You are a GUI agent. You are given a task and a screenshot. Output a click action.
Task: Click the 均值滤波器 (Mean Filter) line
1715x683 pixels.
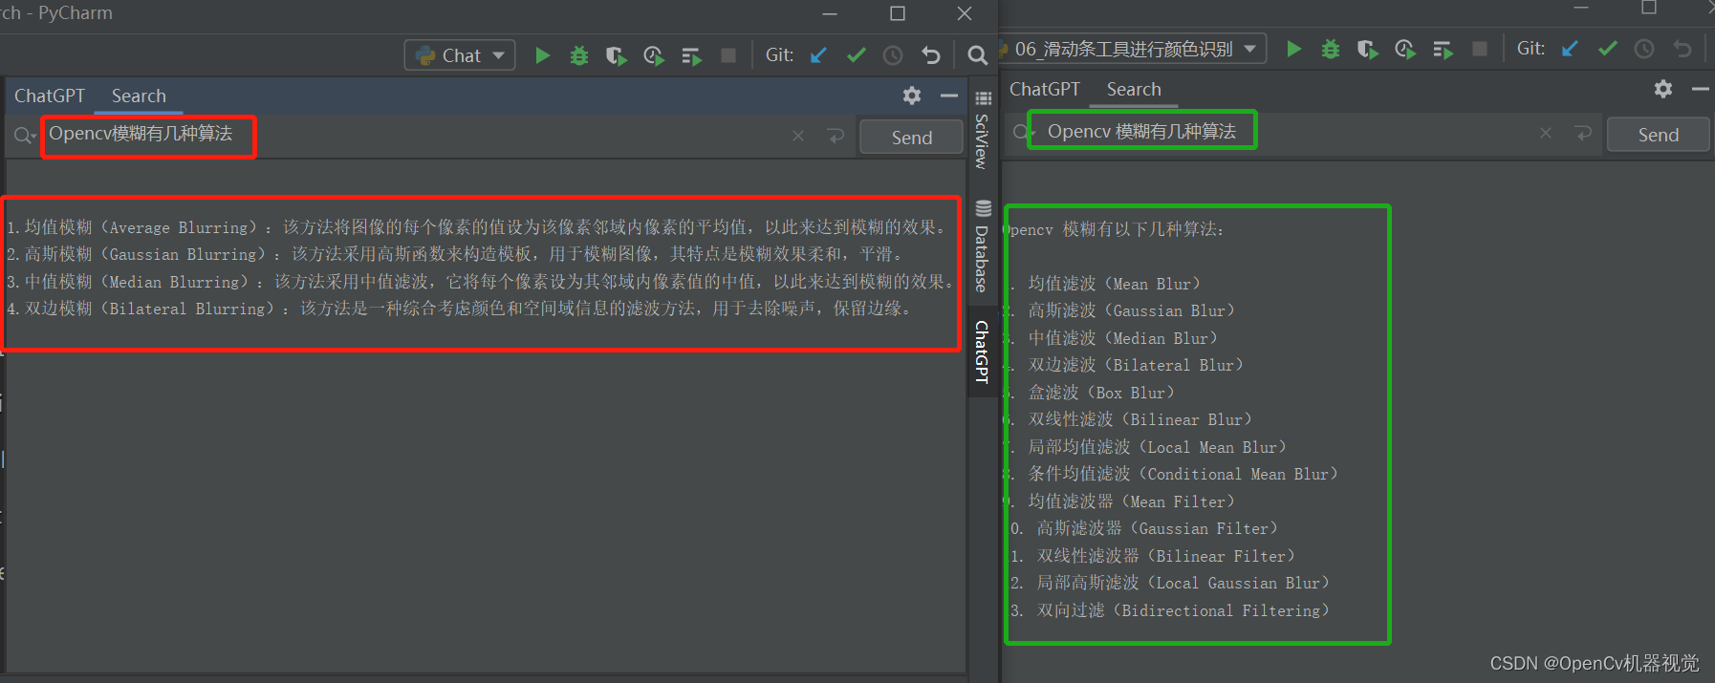[x=1123, y=502]
